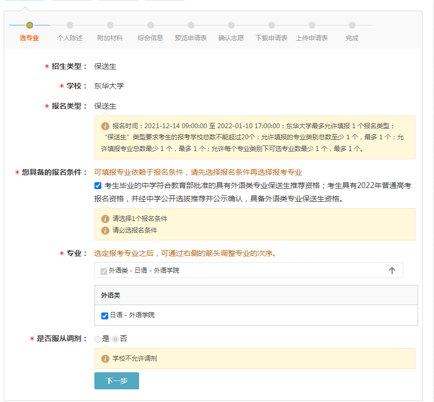Click info icon next to 学校不允许调剂
This screenshot has height=402, width=434.
pyautogui.click(x=105, y=359)
